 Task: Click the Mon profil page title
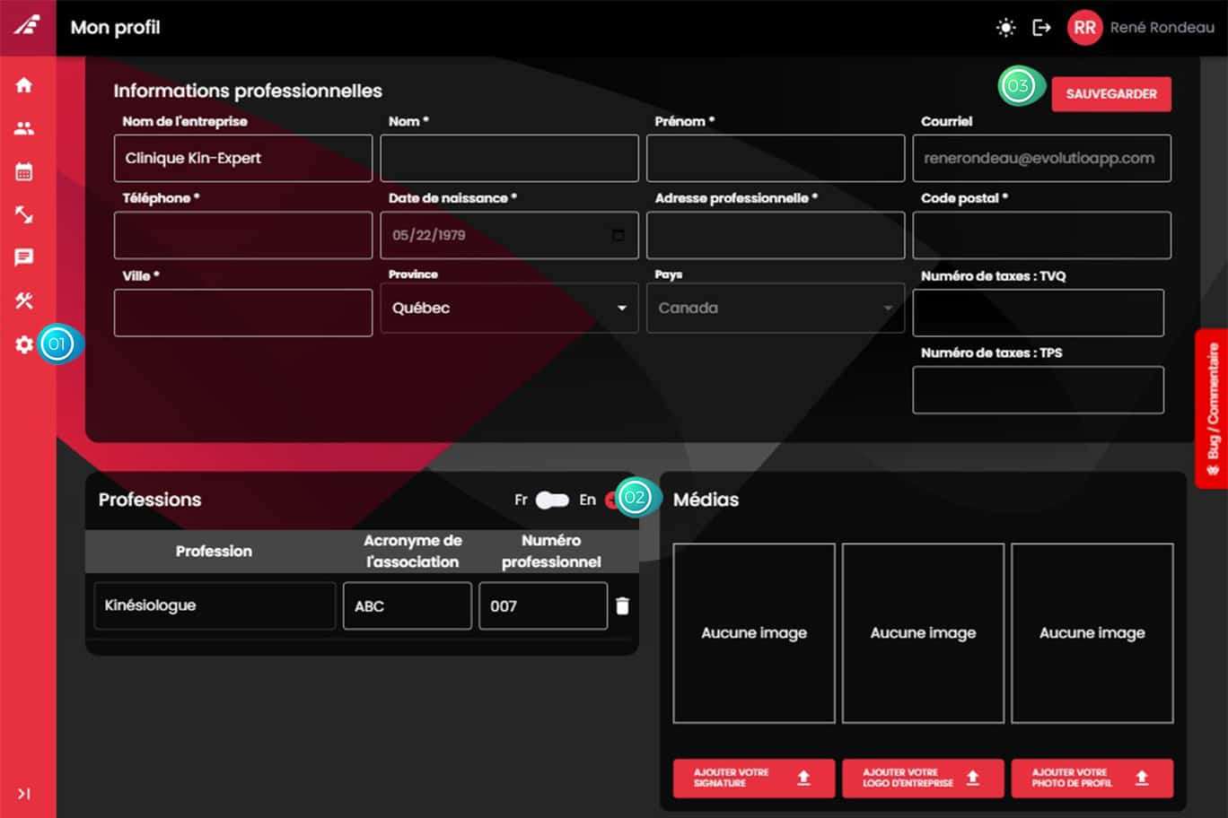point(115,27)
